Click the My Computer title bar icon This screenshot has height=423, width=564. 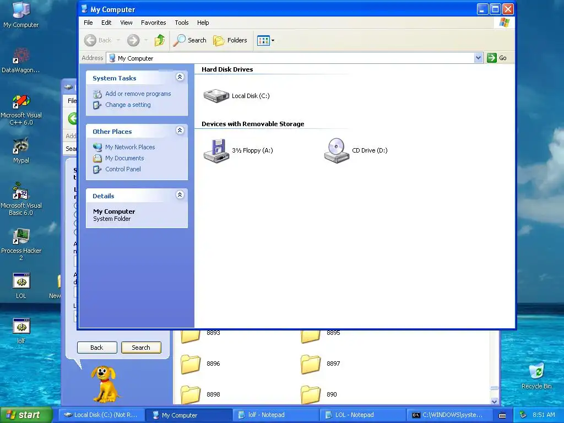[x=84, y=9]
